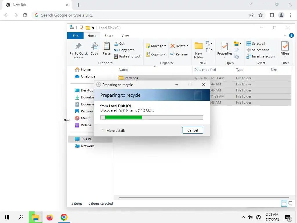Click the Copy ribbon icon
297x223 pixels.
(94, 46)
